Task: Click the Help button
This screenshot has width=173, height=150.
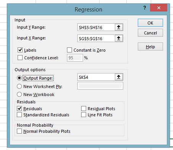Action: tap(150, 47)
